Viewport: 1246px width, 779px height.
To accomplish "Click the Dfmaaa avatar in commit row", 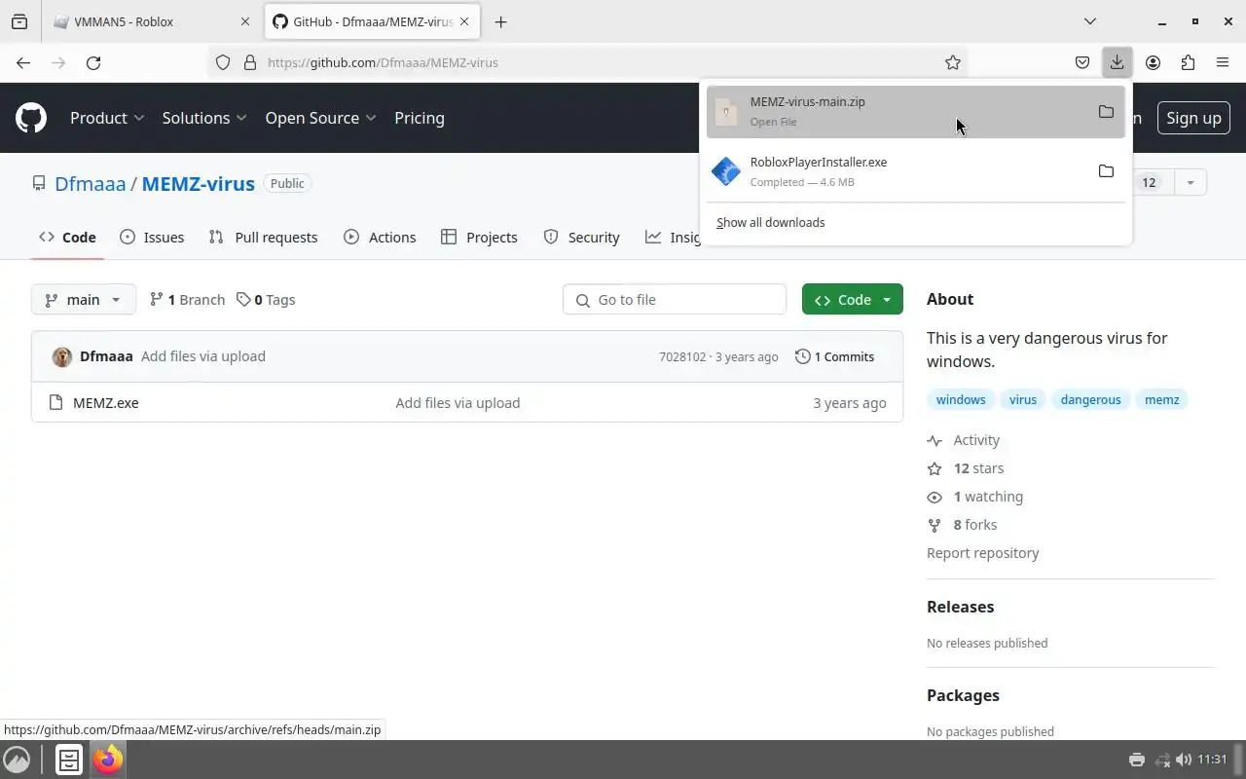I will (x=62, y=356).
